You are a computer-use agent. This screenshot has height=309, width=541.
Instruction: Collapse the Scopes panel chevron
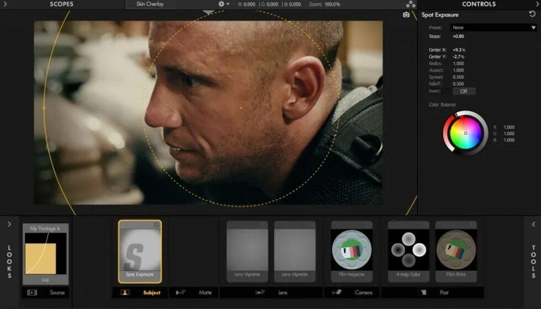[4, 4]
